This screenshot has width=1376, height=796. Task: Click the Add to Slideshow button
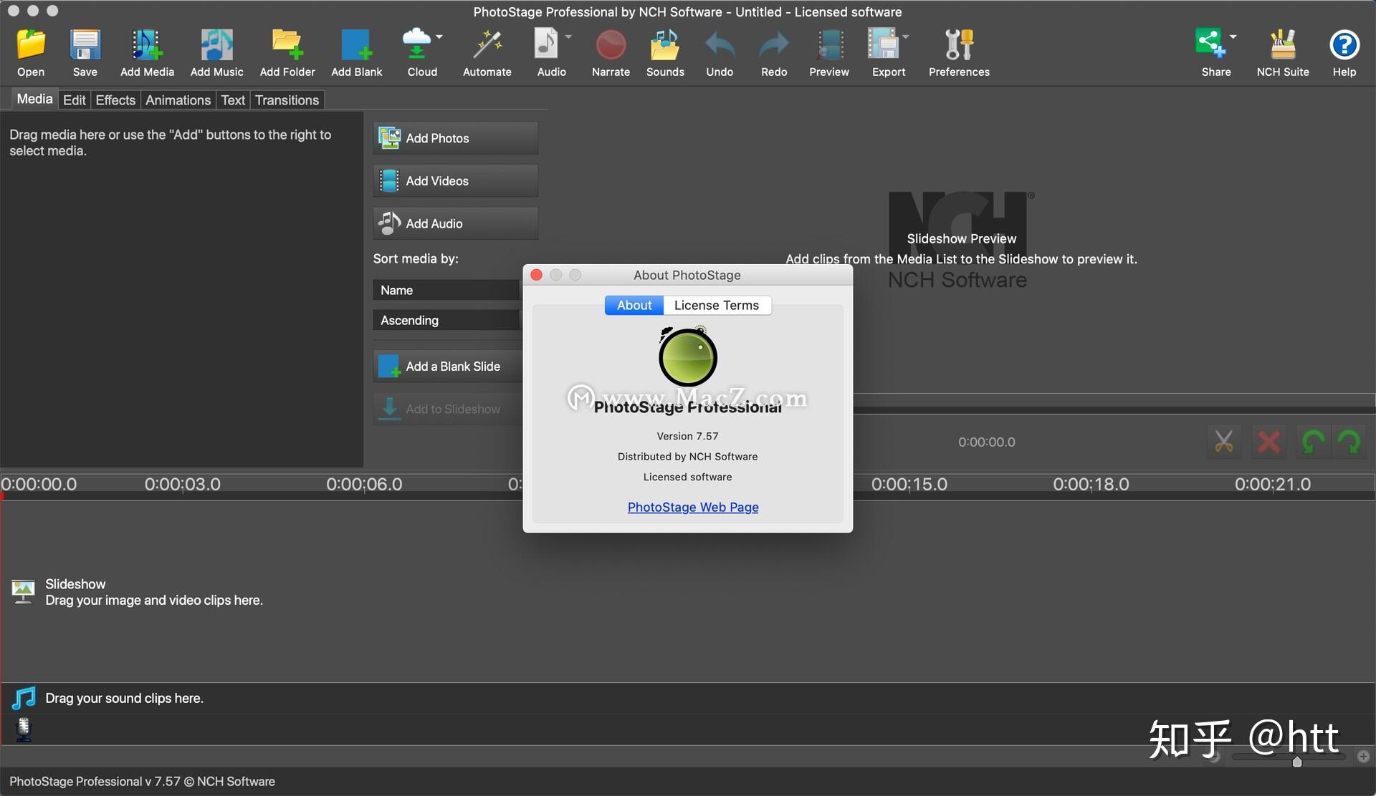tap(448, 409)
